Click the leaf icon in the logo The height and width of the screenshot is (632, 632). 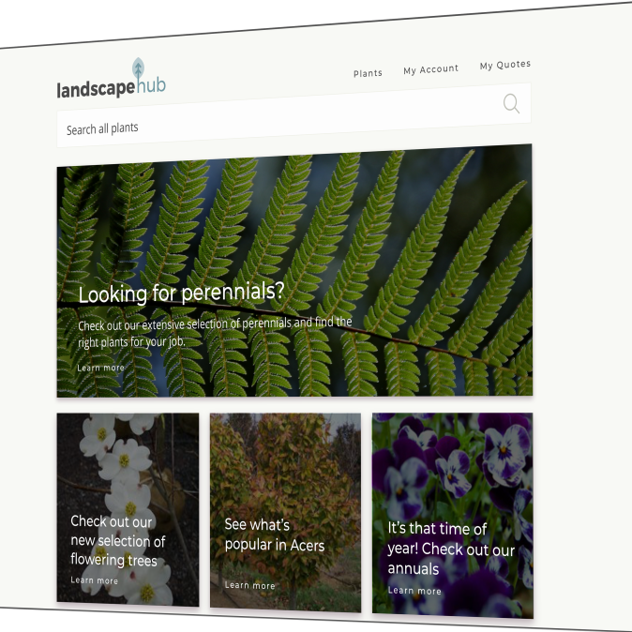tap(139, 68)
